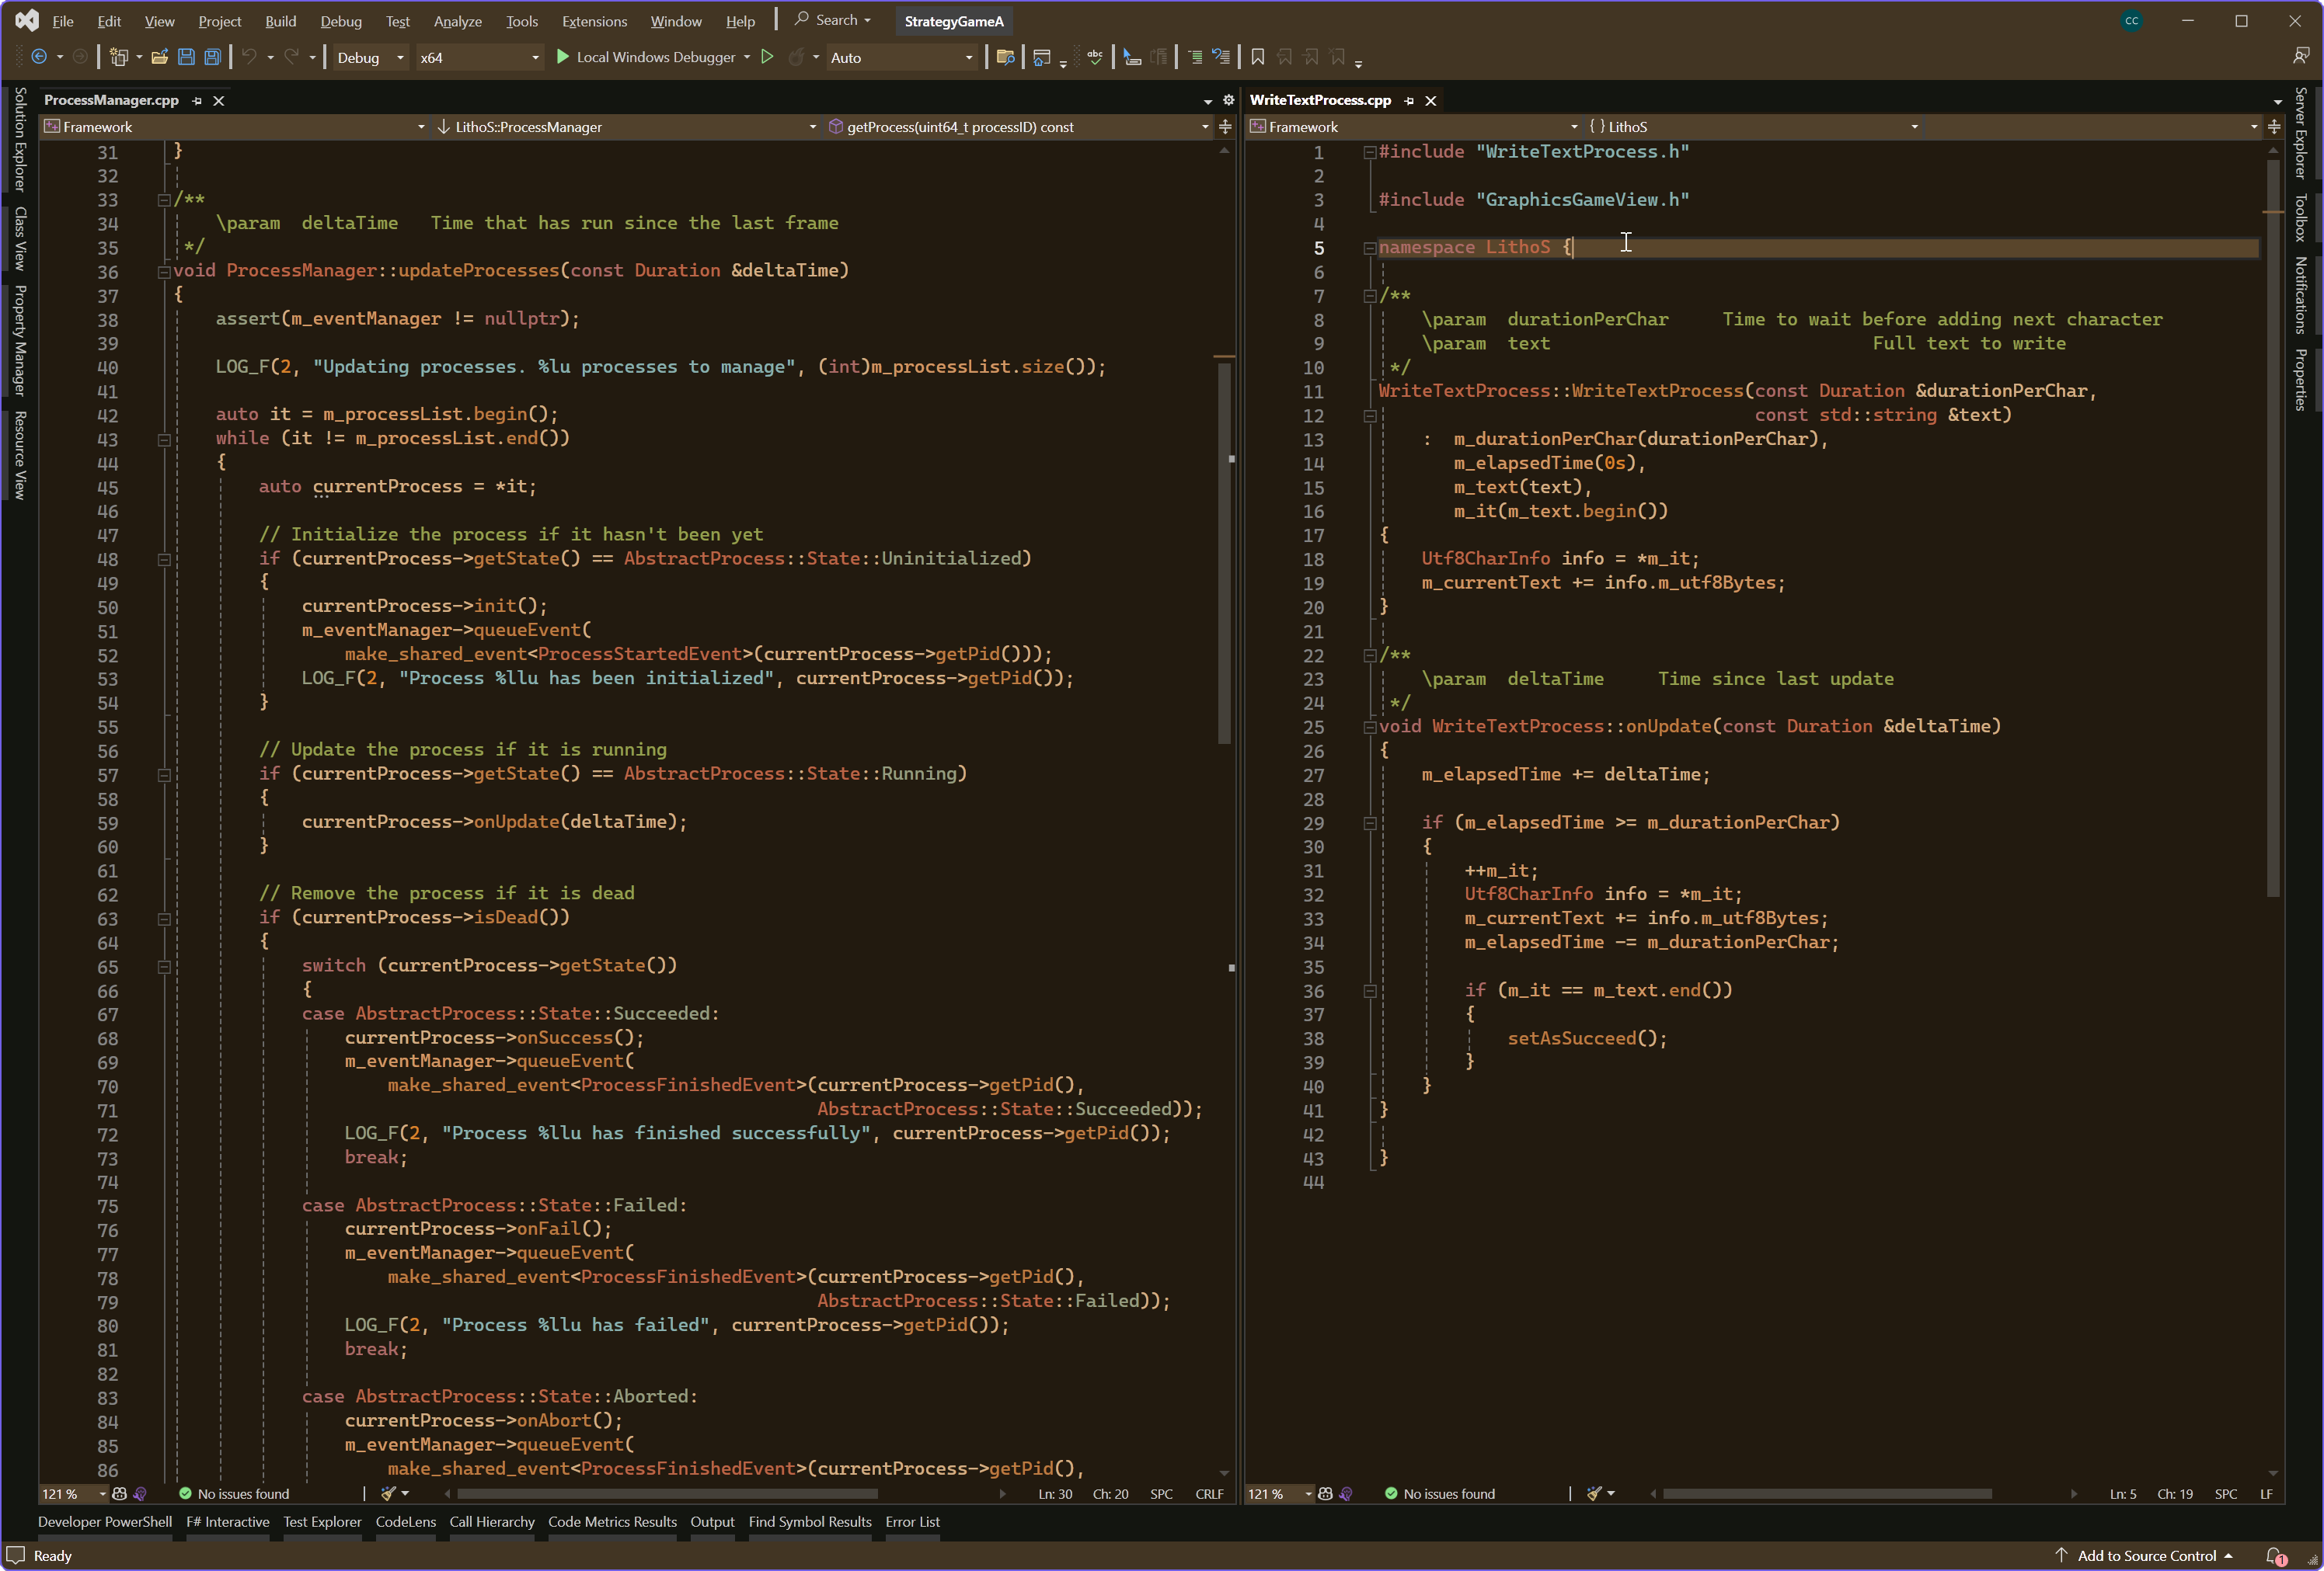Click the Save All toolbar icon
2324x1571 pixels.
click(x=212, y=57)
